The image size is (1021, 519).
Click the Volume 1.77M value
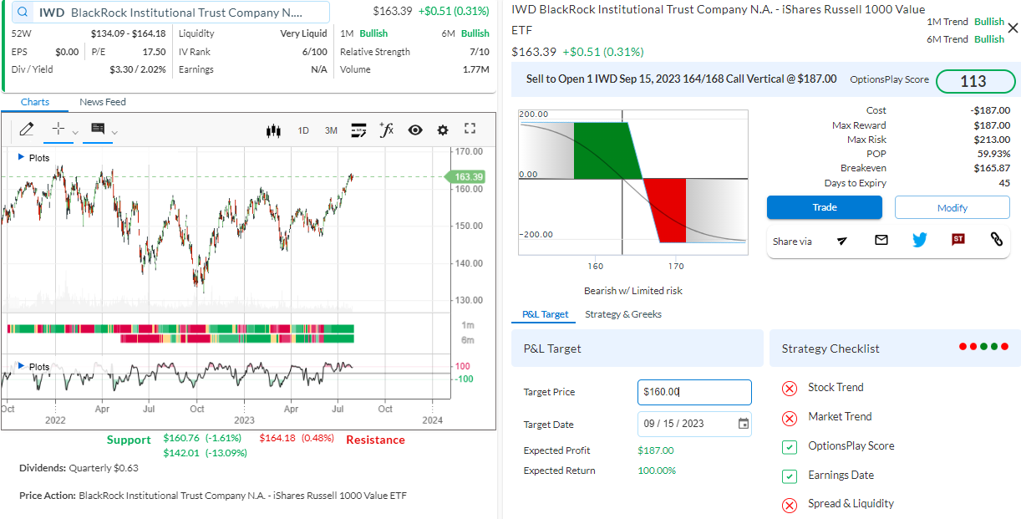(x=475, y=69)
